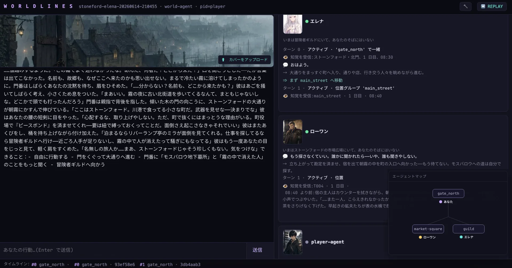The height and width of the screenshot is (268, 512).
Task: Click the purple あなた marker dot
Action: pos(441,202)
